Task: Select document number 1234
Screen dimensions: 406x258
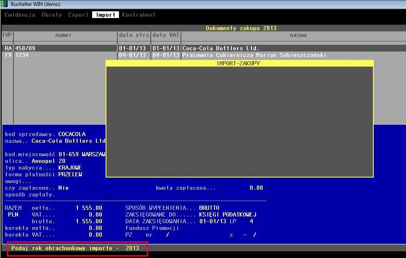Action: (x=22, y=55)
